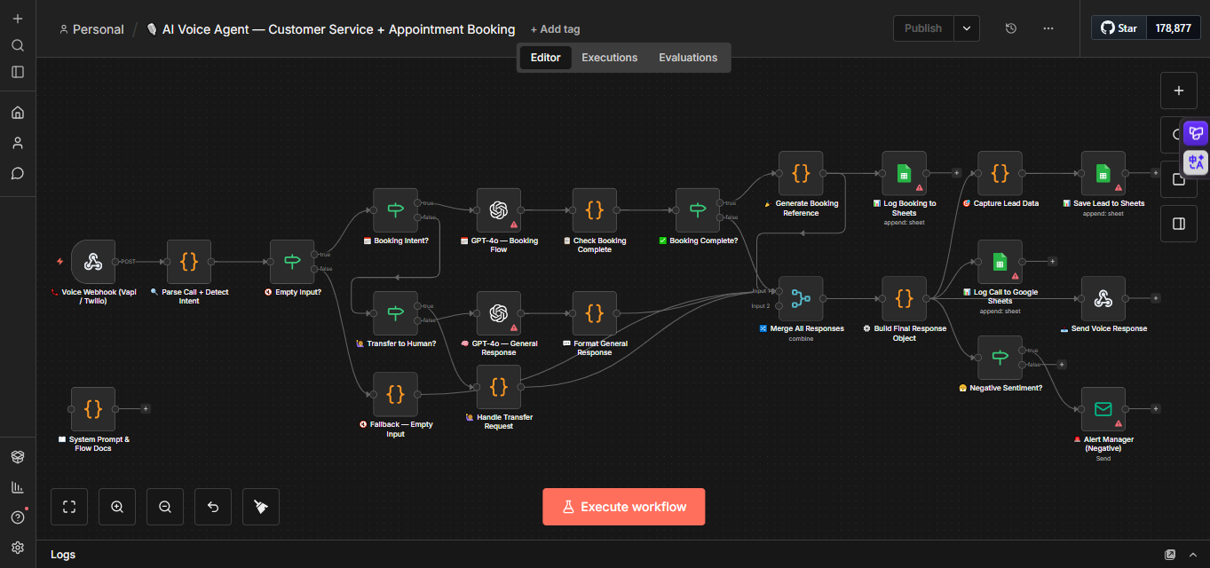Select the Format General Response node
Viewport: 1210px width, 568px height.
point(594,313)
